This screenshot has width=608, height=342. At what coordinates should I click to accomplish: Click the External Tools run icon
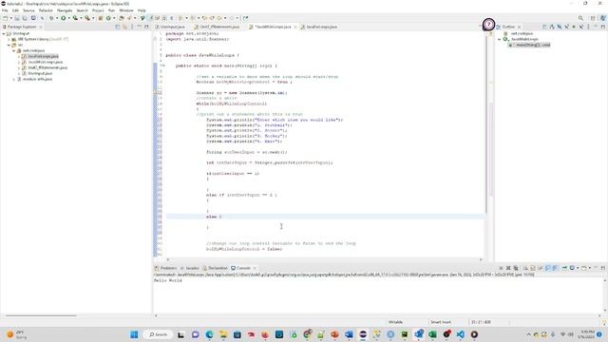87,18
